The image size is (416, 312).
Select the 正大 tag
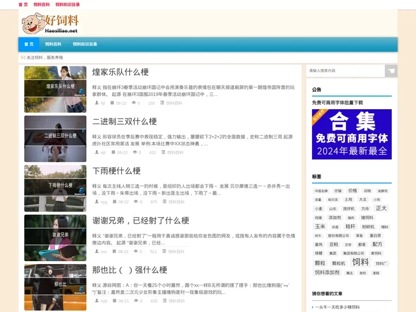381,208
